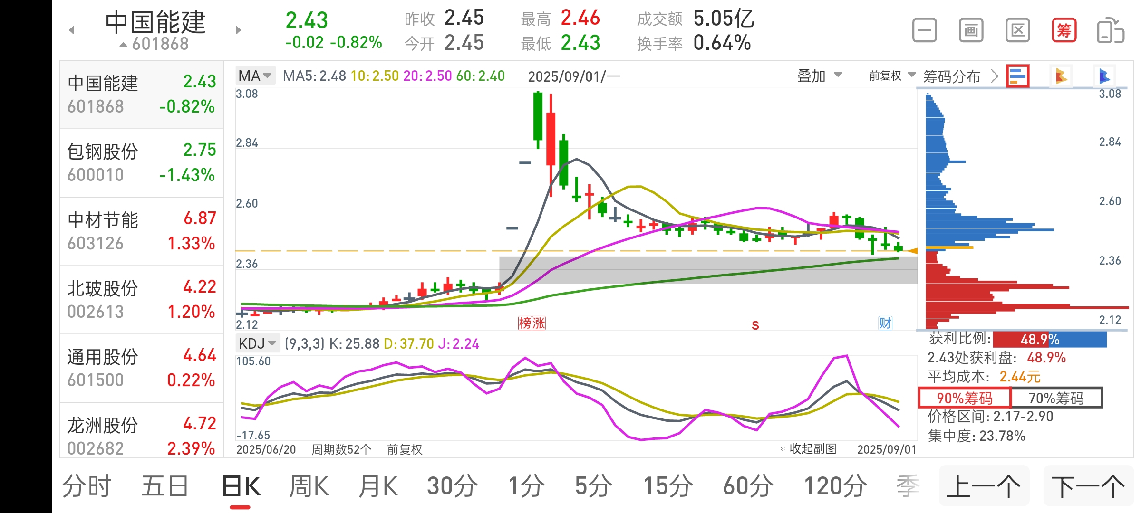Click the MA60: 2.40 value

pyautogui.click(x=481, y=76)
